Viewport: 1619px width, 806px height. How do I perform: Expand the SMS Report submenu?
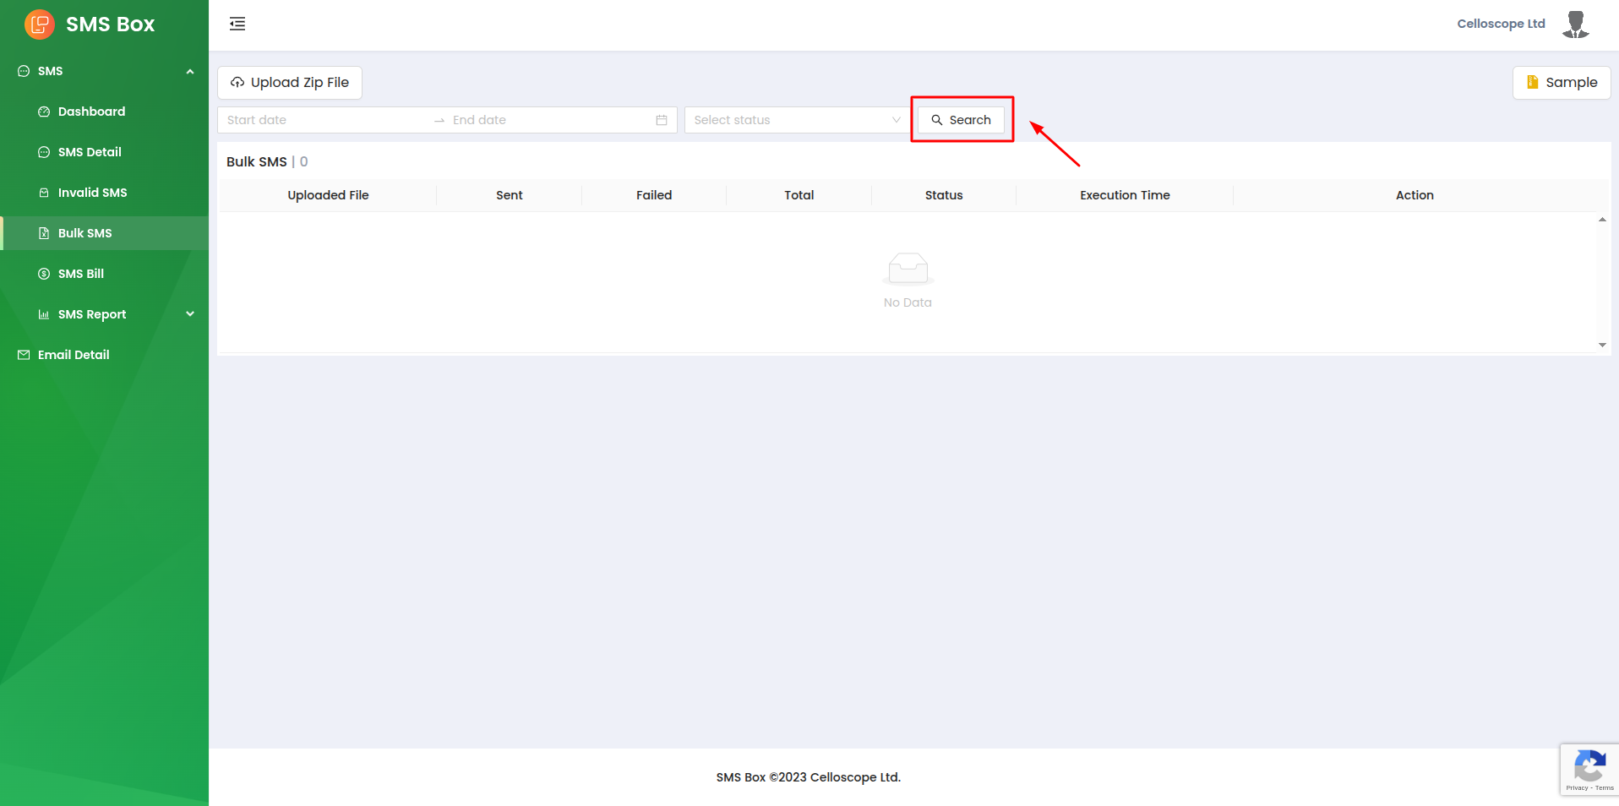coord(190,314)
